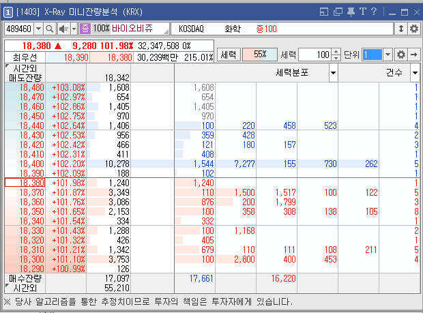Click the 건수 column header

[394, 72]
